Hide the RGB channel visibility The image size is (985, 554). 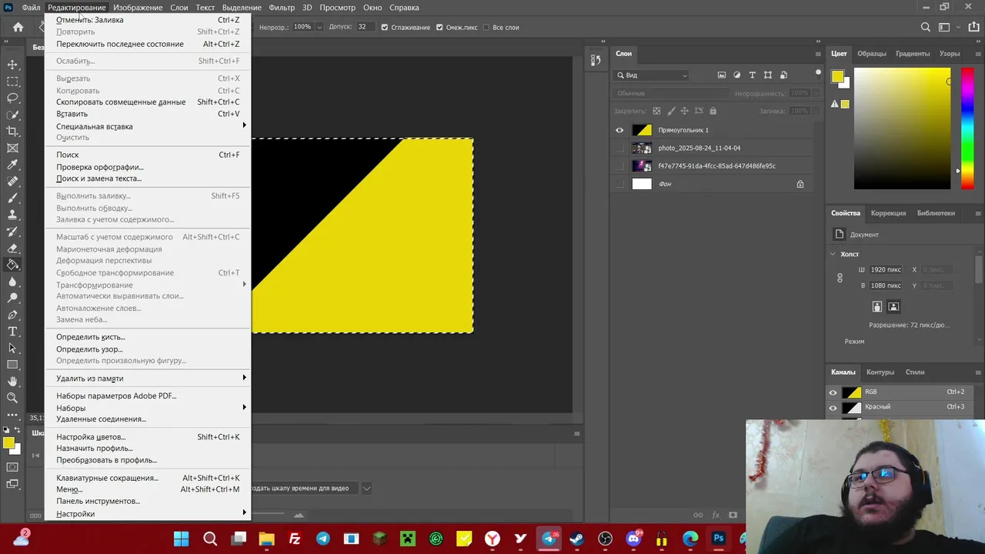pos(833,392)
